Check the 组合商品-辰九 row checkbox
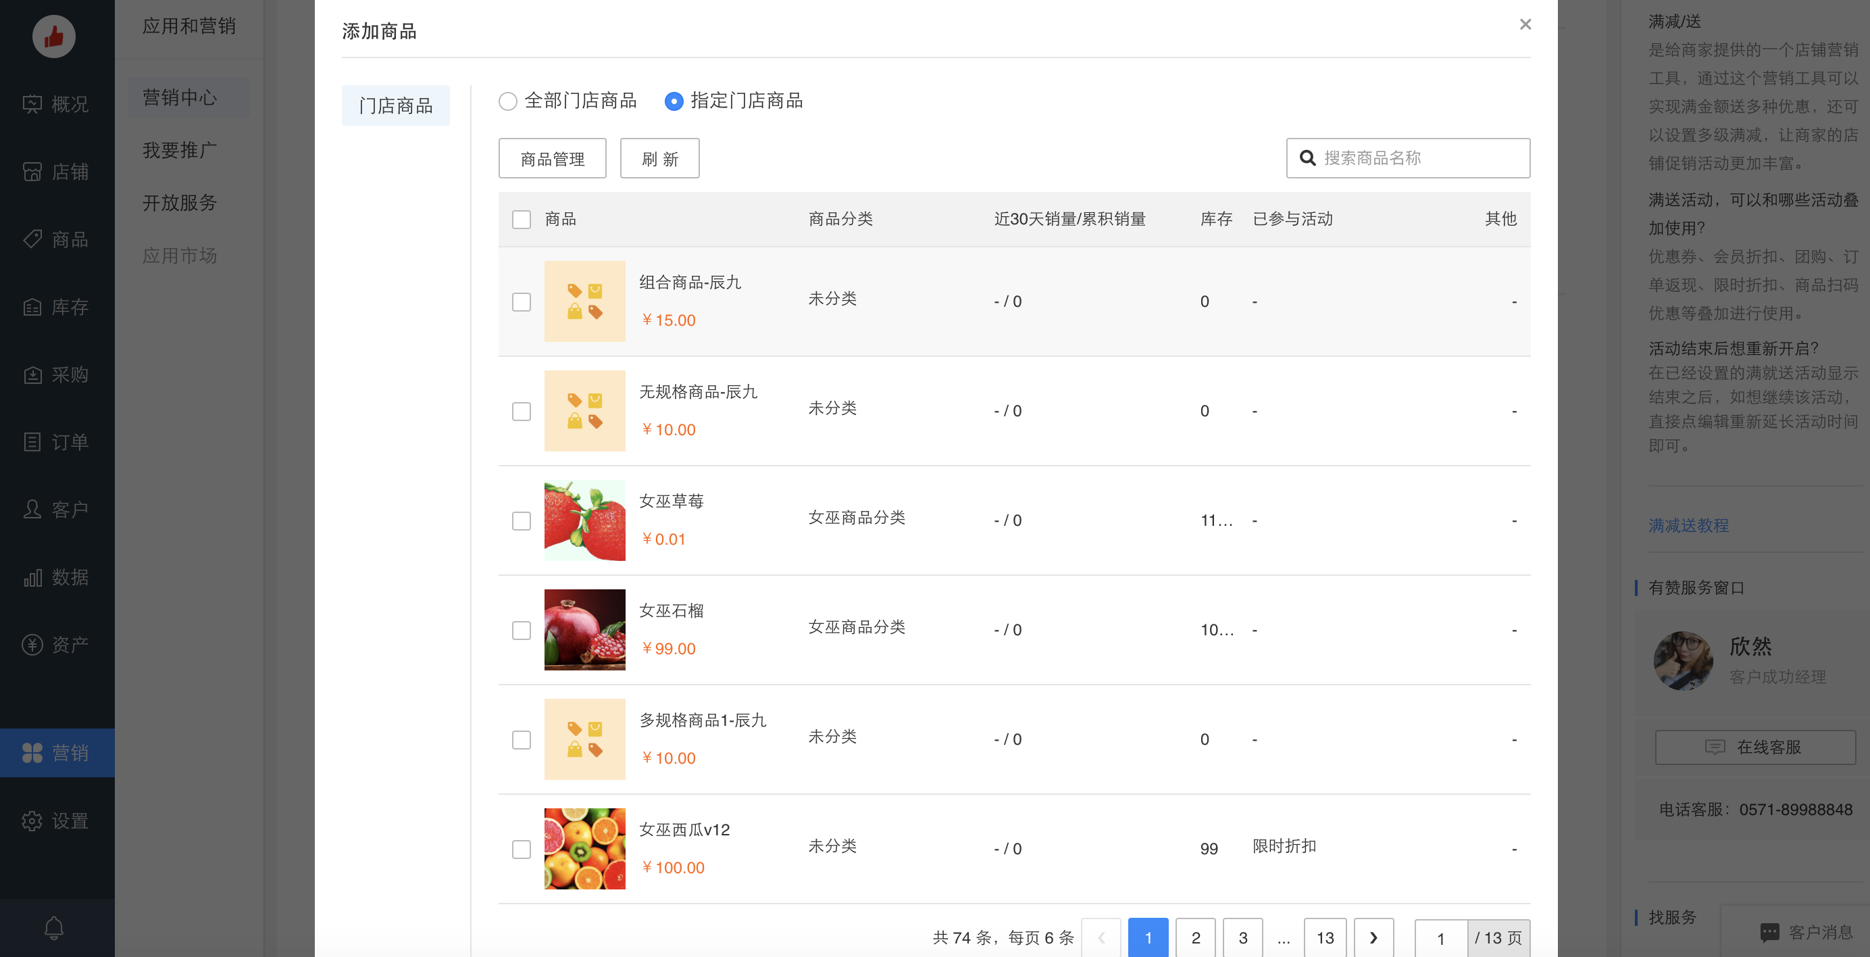This screenshot has height=957, width=1870. point(522,301)
